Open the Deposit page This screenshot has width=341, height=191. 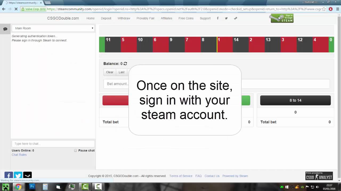106,18
